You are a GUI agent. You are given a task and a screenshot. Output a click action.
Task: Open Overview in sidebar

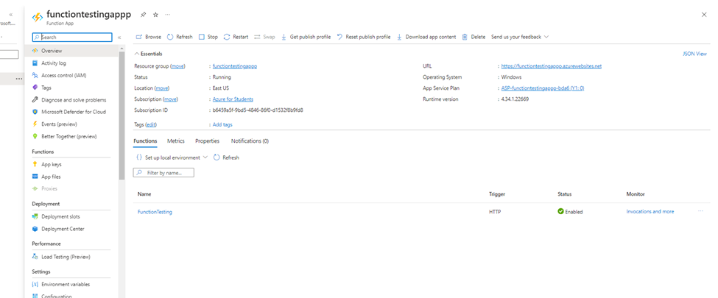52,51
